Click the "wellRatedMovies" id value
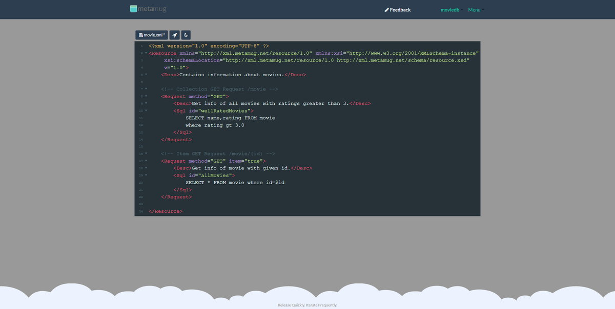Screen dimensions: 615x309 click(x=224, y=111)
